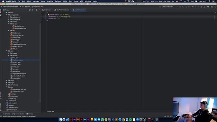Expand the images folder
This screenshot has height=122, width=217.
[x=9, y=53]
